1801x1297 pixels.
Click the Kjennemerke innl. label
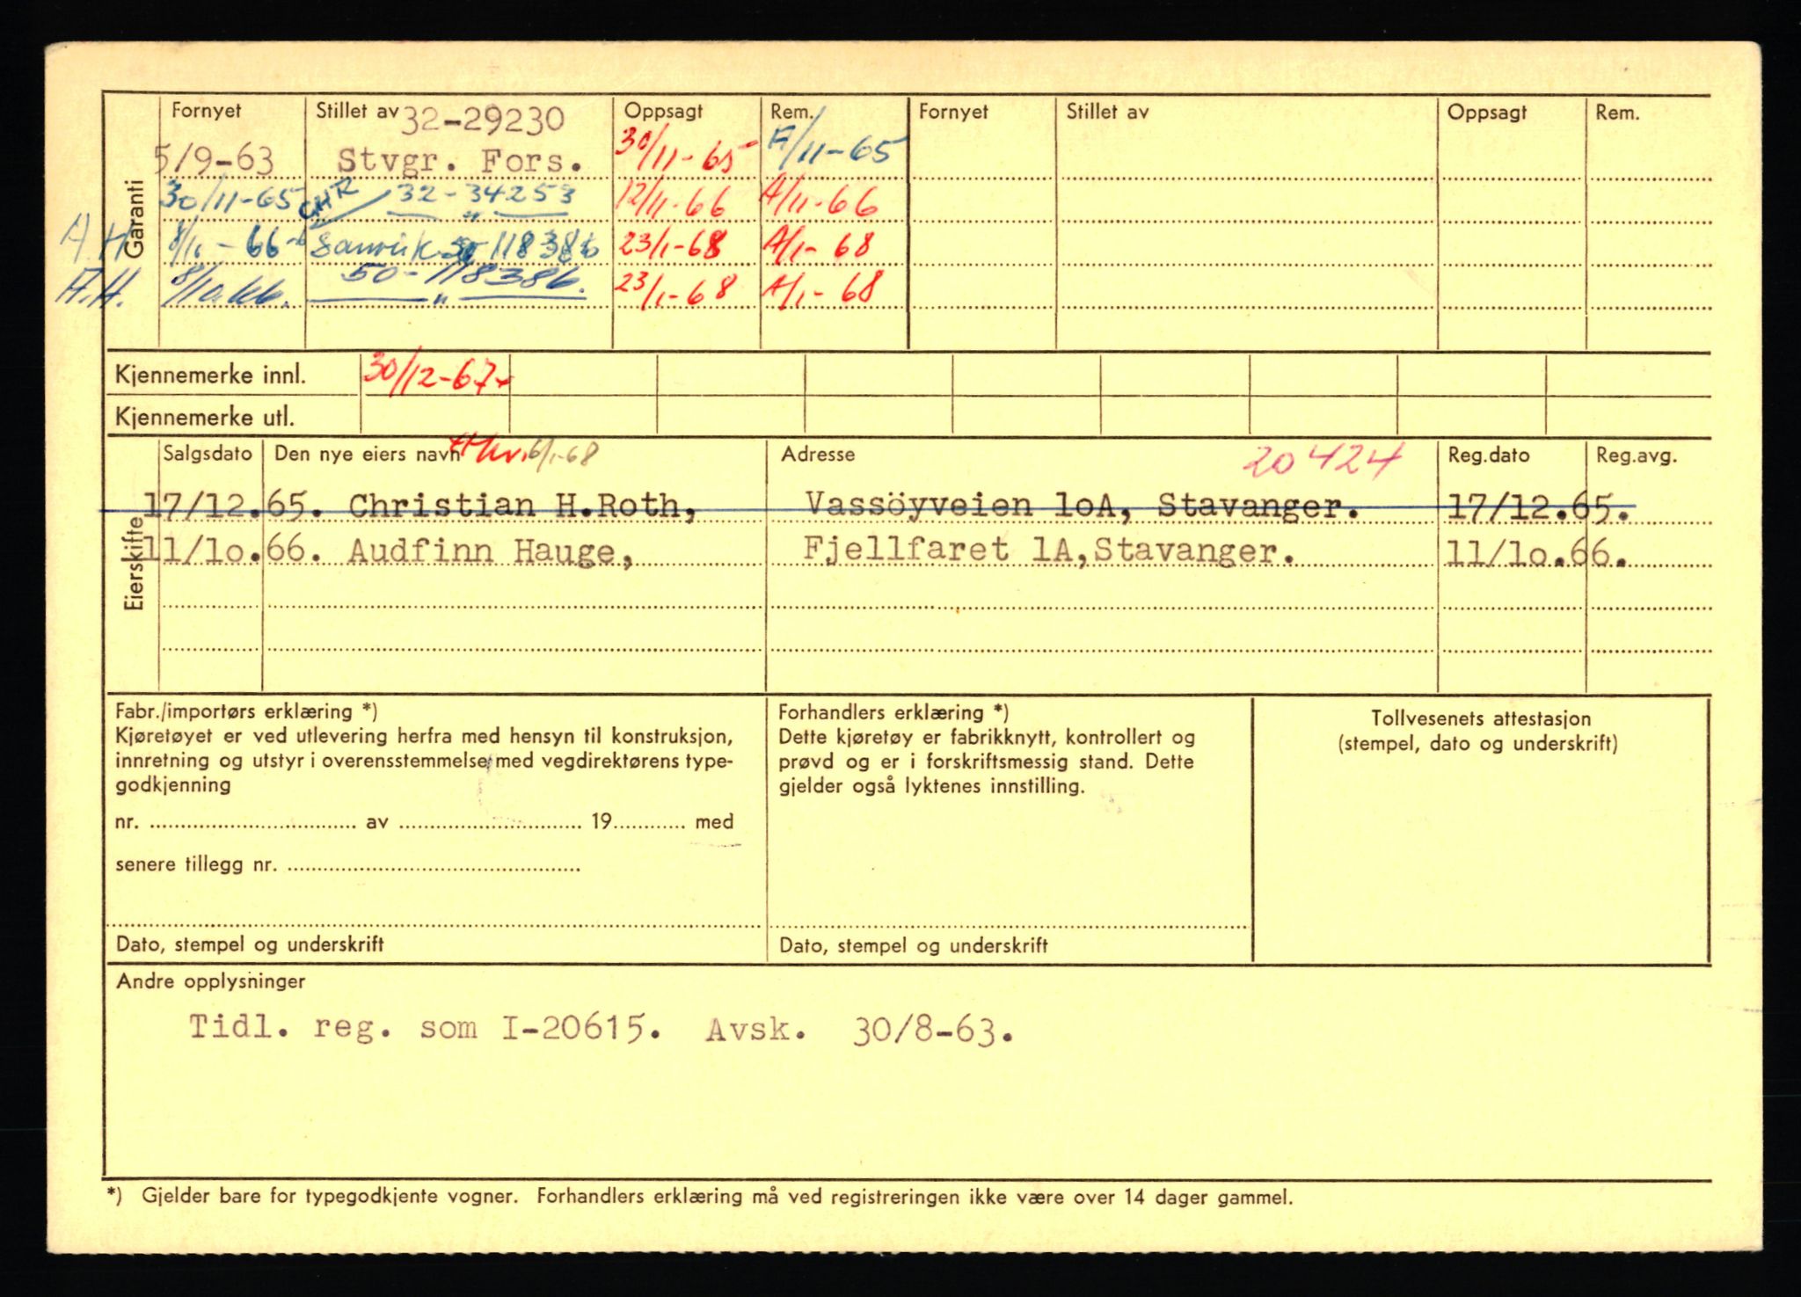pyautogui.click(x=210, y=376)
